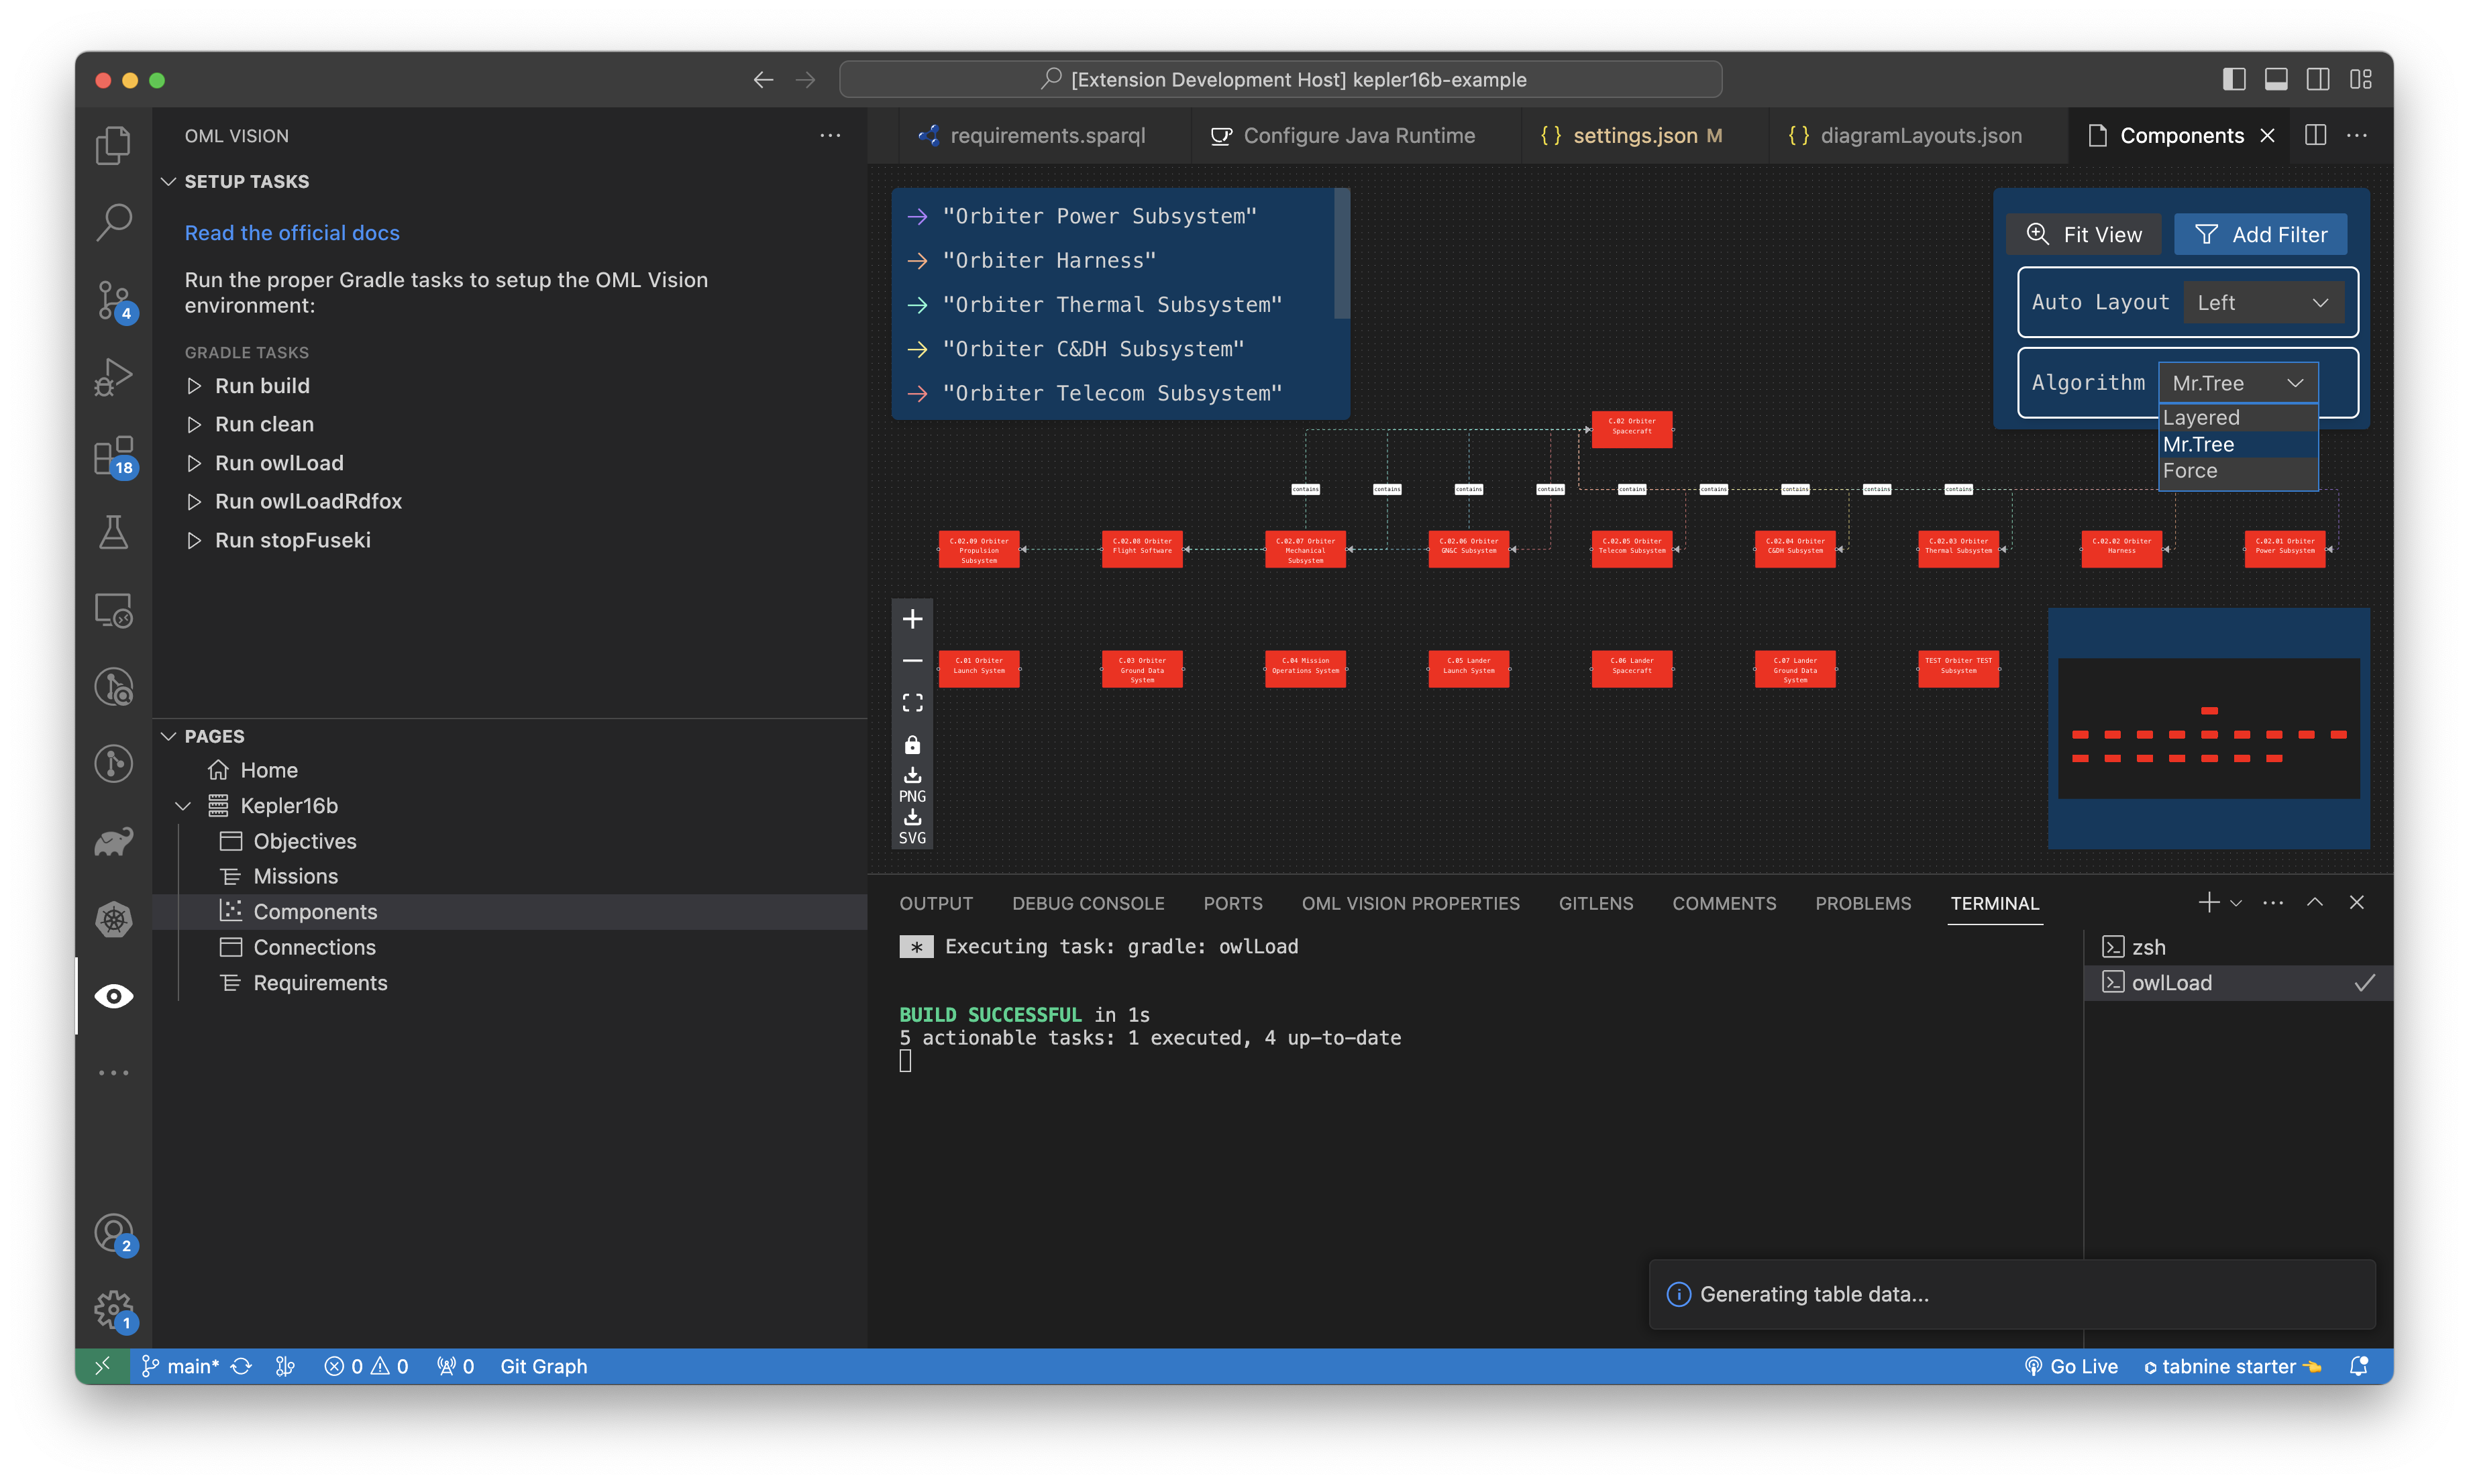Open the OUTPUT panel tab
This screenshot has height=1484, width=2469.
[x=936, y=903]
